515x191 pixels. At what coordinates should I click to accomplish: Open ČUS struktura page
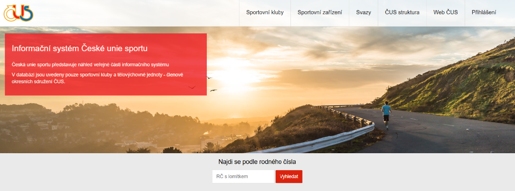tap(402, 12)
